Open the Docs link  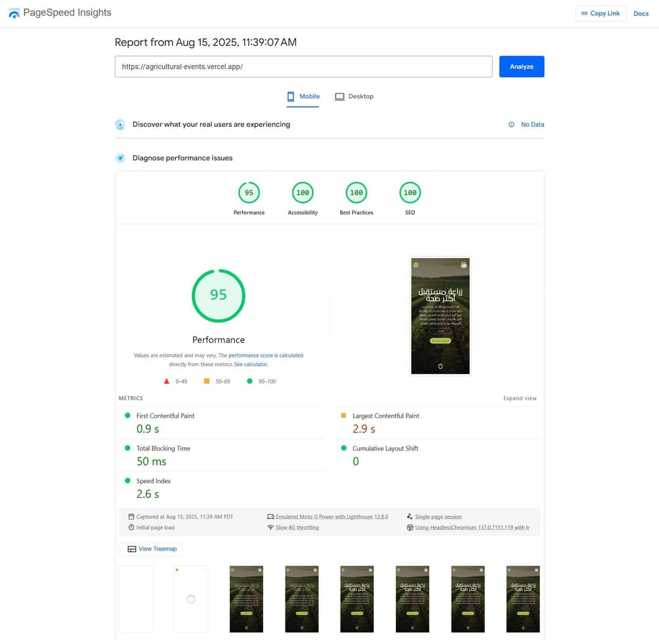(x=641, y=13)
